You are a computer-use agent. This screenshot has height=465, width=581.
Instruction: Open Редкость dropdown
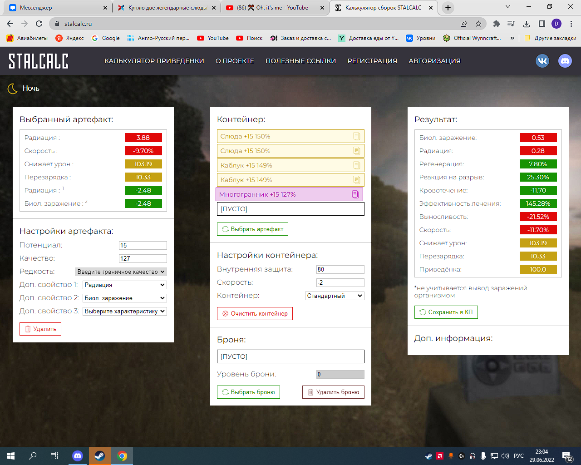click(121, 272)
